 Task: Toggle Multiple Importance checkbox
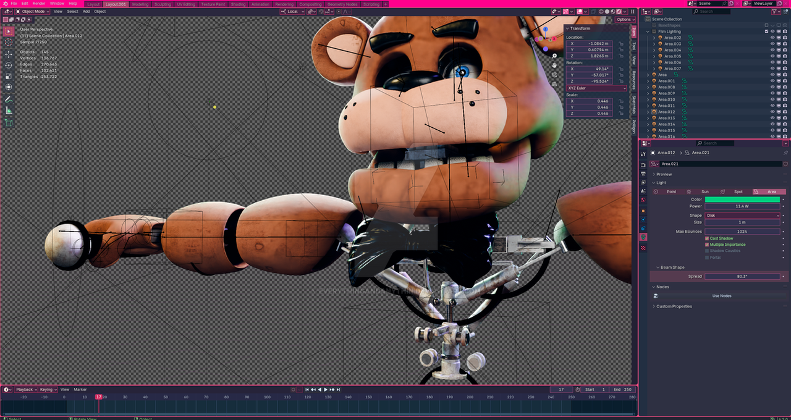(707, 245)
